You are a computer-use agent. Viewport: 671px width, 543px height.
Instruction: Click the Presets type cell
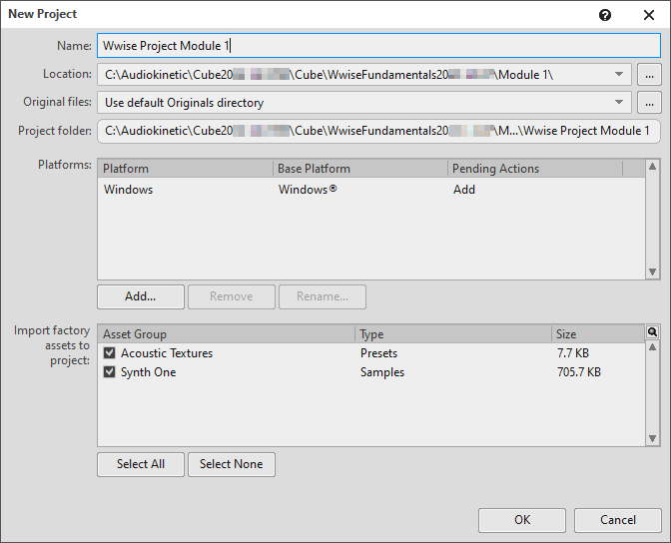coord(378,353)
